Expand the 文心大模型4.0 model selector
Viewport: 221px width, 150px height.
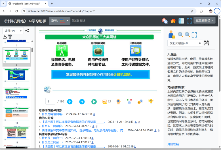(184, 43)
